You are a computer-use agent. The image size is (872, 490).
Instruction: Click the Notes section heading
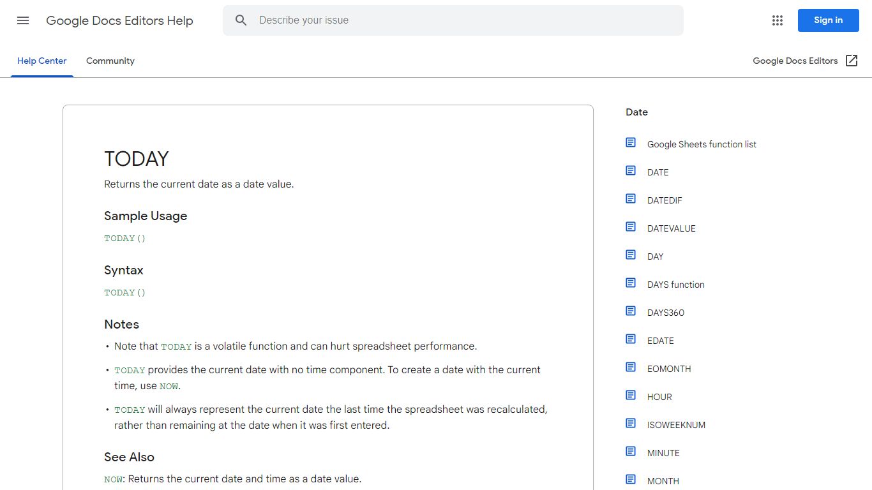pos(121,324)
